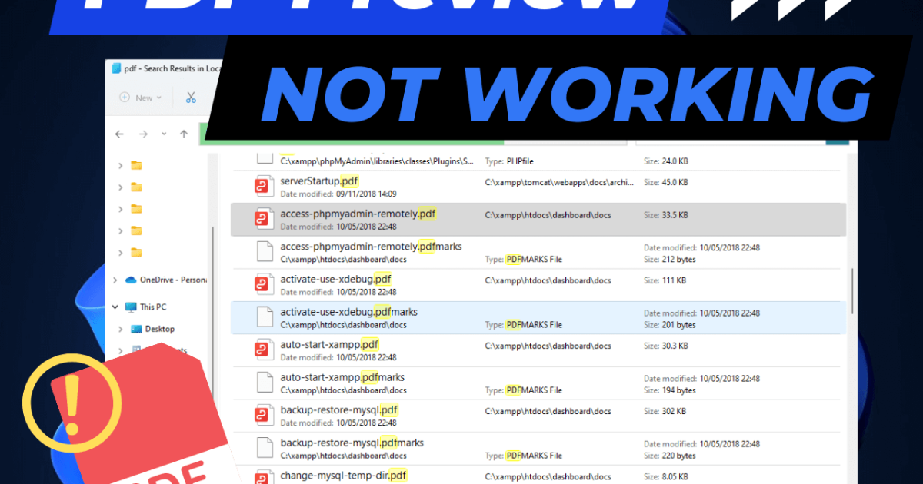923x484 pixels.
Task: Open the New item dropdown
Action: [140, 98]
